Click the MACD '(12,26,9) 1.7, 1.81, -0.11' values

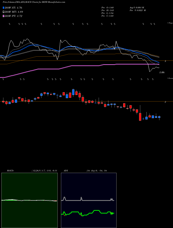(x=44, y=171)
